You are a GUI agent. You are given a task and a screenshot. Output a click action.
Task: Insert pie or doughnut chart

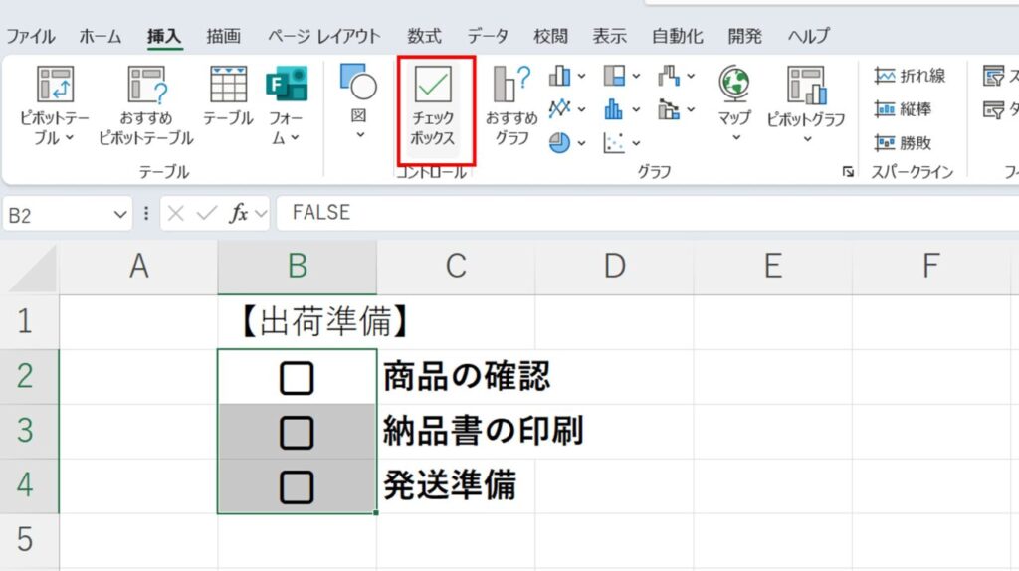point(559,142)
